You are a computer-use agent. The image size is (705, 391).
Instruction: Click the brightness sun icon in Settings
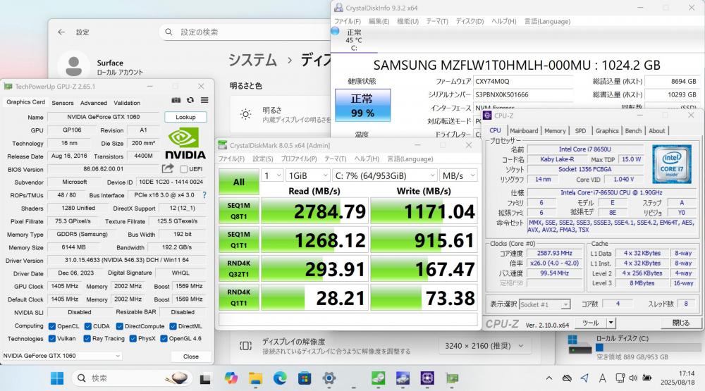pos(245,114)
